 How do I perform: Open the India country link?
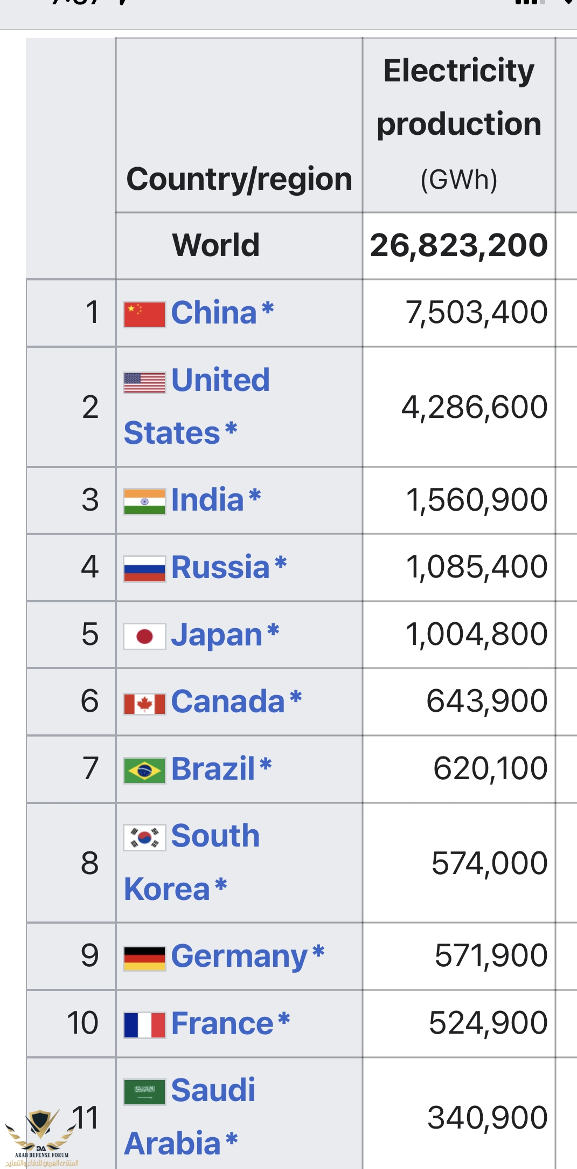(x=207, y=500)
